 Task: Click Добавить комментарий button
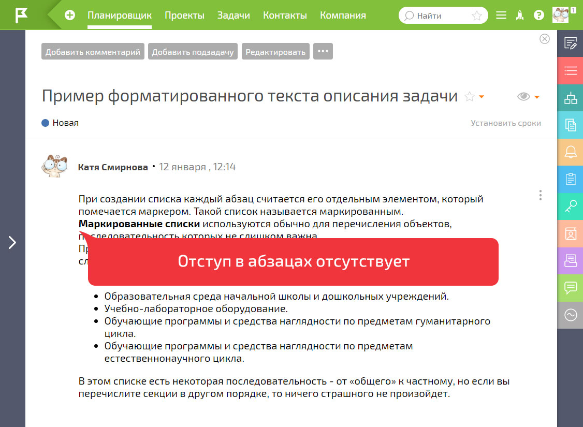pos(93,52)
